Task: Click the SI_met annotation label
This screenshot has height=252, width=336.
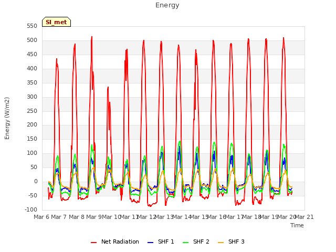Action: coord(56,22)
